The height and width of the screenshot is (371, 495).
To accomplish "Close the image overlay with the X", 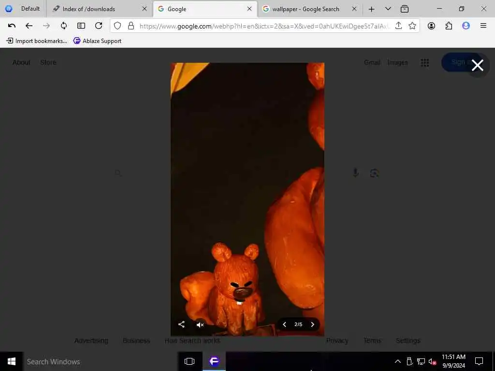I will coord(477,65).
